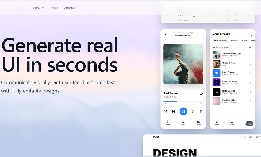Click the Liked Songs heart thumbnail
This screenshot has width=261, height=157.
(216, 73)
